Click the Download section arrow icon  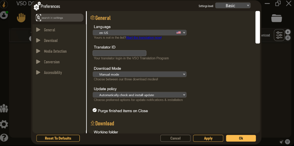92,123
